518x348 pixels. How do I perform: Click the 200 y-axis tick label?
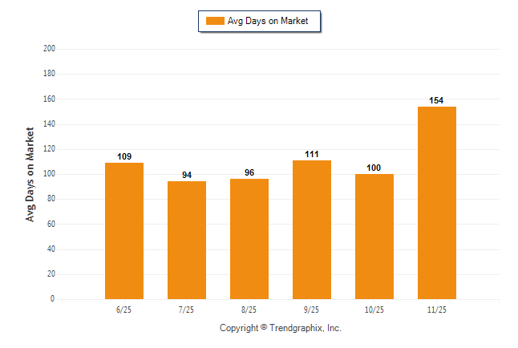[49, 49]
